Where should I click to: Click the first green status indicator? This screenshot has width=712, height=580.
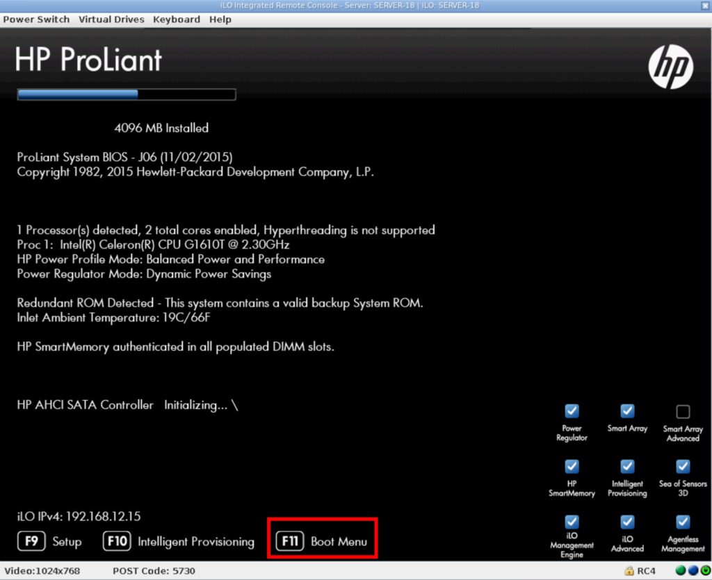[681, 570]
